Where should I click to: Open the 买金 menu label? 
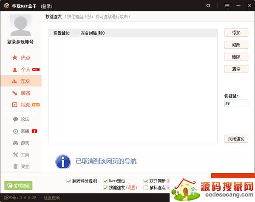pyautogui.click(x=25, y=166)
